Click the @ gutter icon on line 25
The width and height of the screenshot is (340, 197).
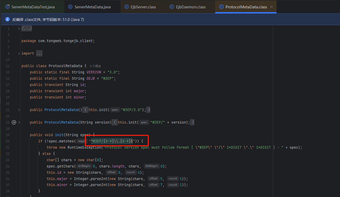[x=14, y=122]
